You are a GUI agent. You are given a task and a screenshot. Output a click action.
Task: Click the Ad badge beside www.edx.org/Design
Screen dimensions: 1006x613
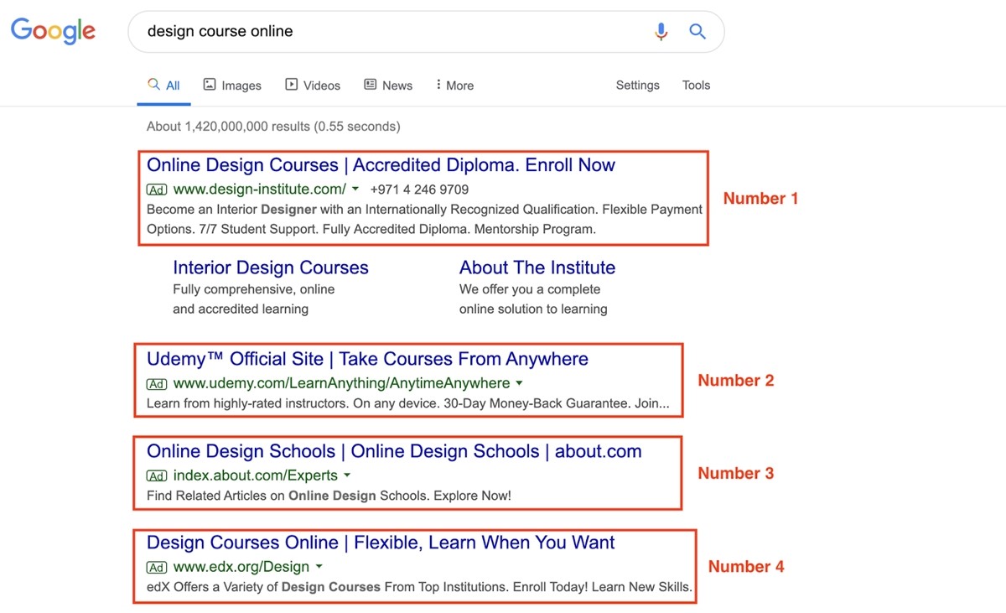click(x=157, y=568)
